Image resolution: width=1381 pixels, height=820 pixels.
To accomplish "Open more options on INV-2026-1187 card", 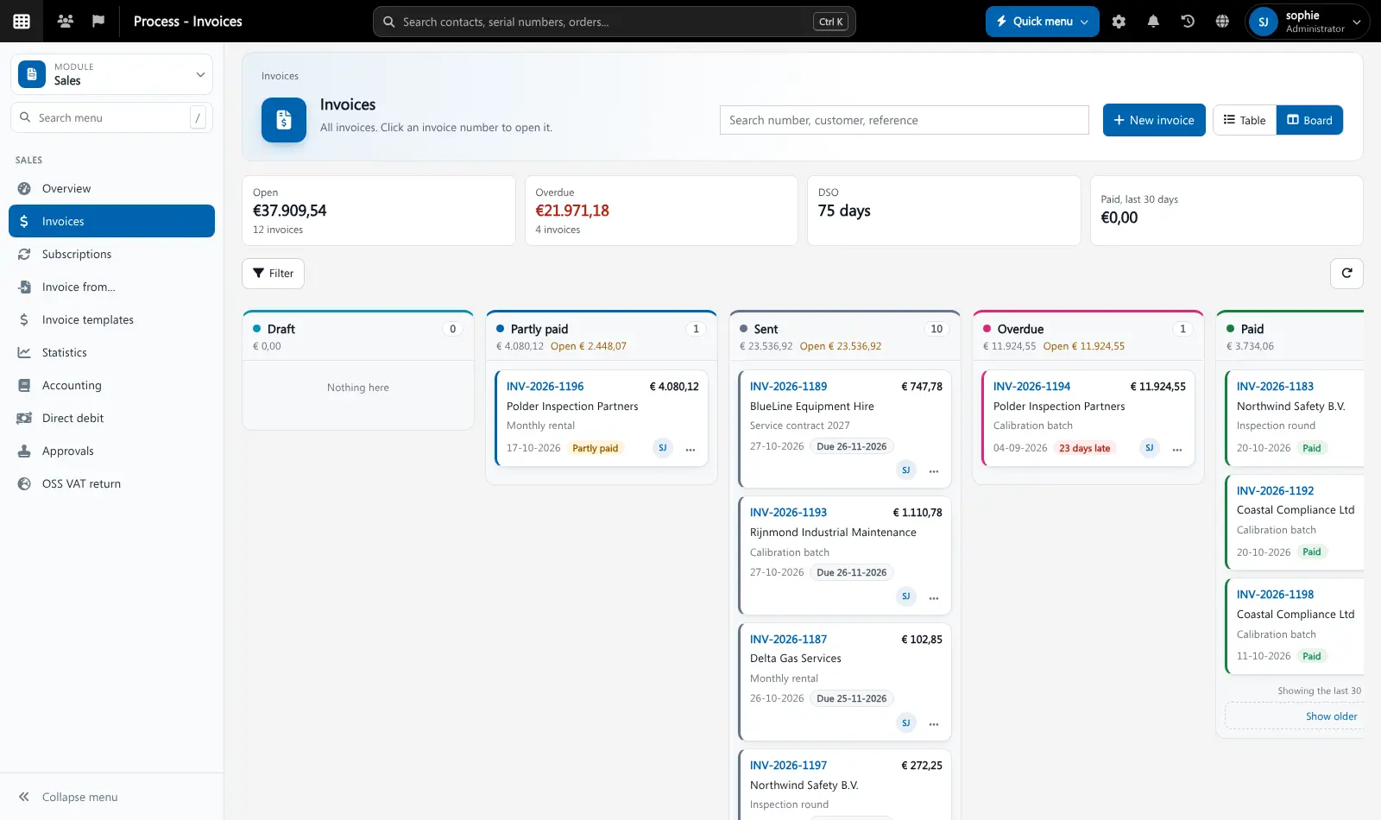I will pos(934,724).
